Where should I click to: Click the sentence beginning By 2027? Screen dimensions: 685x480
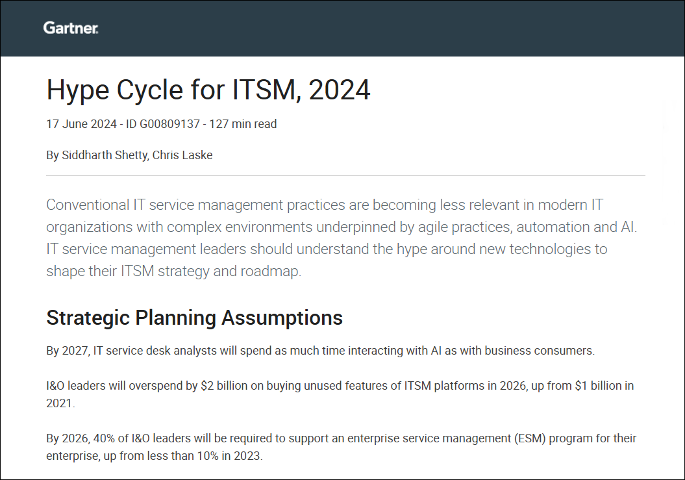click(320, 351)
